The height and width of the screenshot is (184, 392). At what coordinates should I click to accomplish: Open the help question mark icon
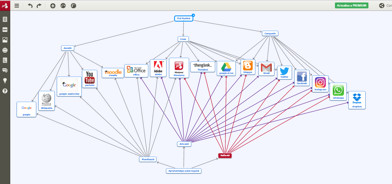(x=5, y=91)
